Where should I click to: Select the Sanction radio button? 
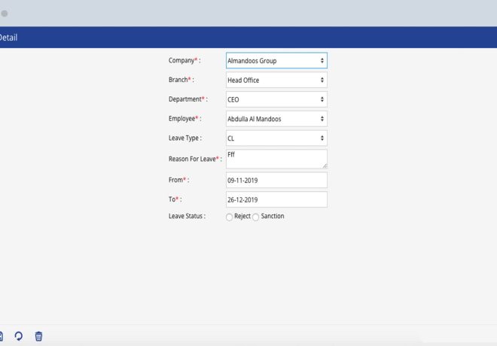point(256,217)
